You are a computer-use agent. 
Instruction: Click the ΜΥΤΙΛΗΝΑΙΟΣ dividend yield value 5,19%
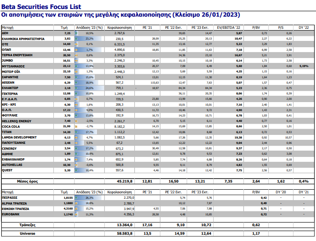(x=304, y=66)
